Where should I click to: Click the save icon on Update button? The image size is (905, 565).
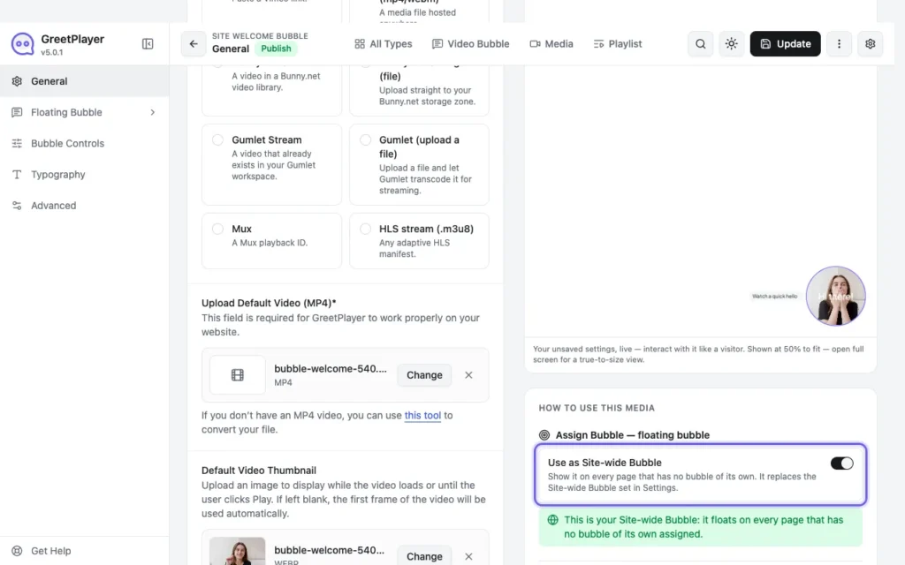765,44
